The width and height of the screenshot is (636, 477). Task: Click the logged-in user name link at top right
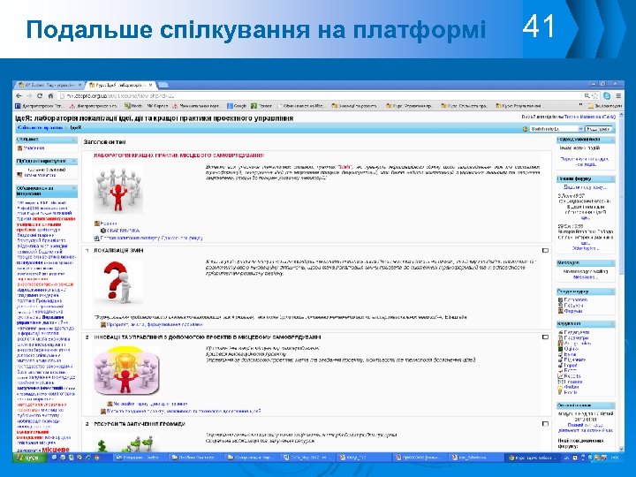[x=590, y=117]
